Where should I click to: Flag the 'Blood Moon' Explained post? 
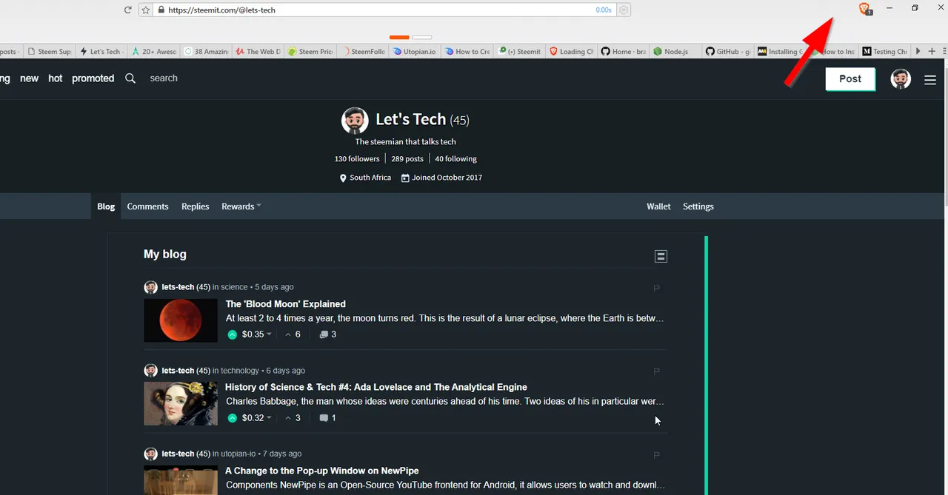click(656, 288)
